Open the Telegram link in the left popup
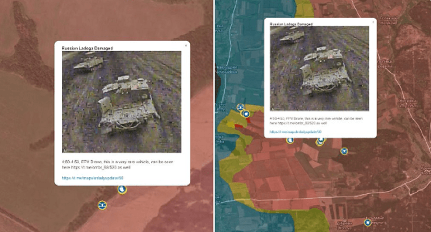Screen dimensions: 431x232 (93, 178)
